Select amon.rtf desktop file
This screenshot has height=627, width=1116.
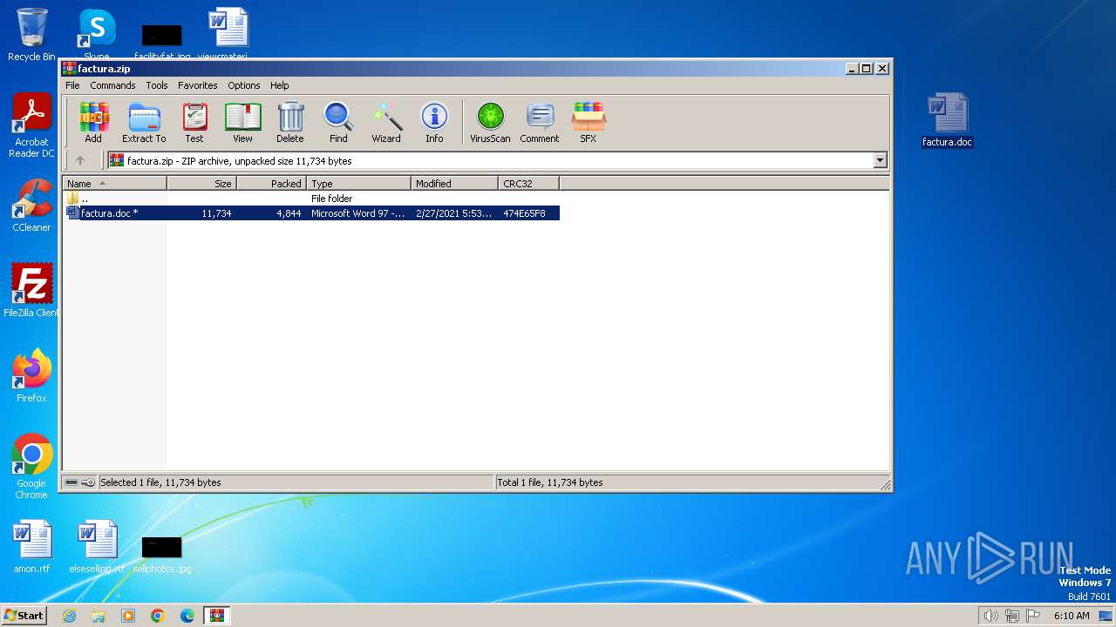click(31, 547)
